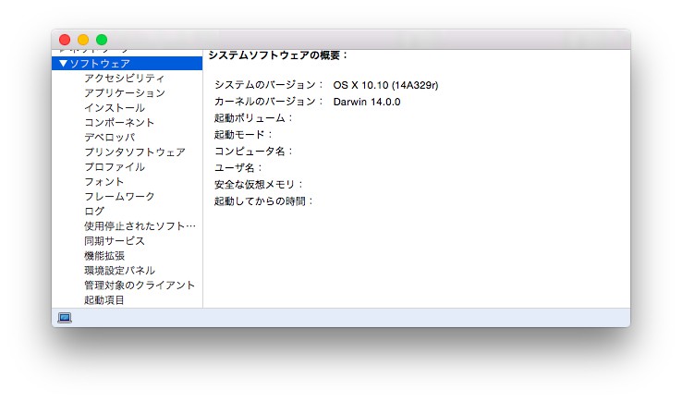Click the OS X 10.10 (14A329r) version value
Image resolution: width=682 pixels, height=401 pixels.
coord(385,85)
